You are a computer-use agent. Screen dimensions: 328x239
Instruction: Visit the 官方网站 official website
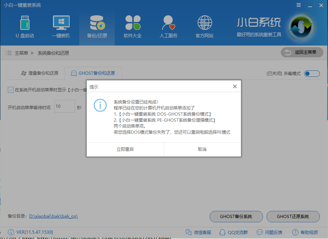(204, 27)
